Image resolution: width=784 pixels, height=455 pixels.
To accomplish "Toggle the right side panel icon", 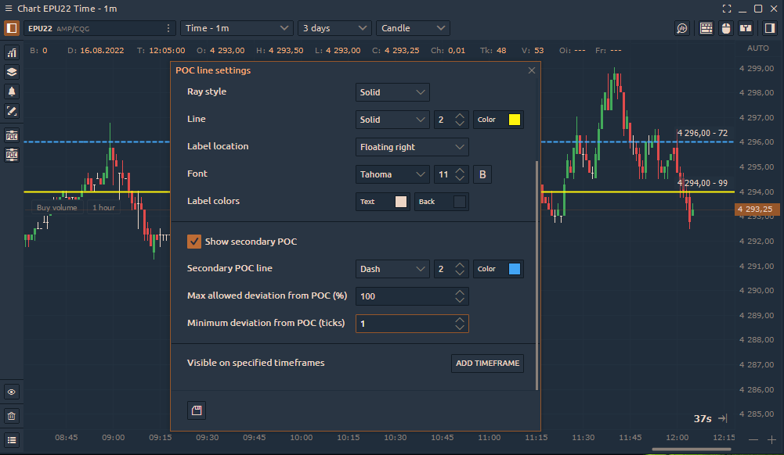I will [769, 28].
